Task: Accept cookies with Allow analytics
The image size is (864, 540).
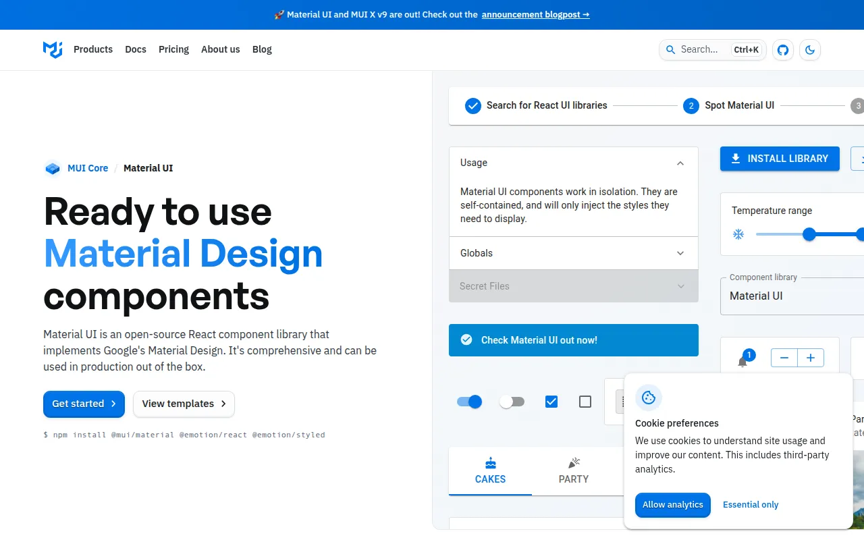Action: coord(673,505)
